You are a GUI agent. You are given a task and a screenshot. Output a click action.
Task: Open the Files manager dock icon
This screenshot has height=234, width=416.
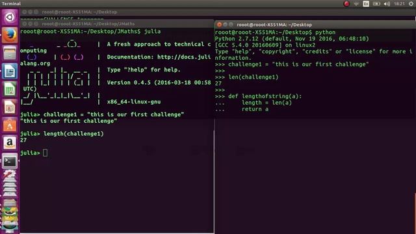[10, 53]
